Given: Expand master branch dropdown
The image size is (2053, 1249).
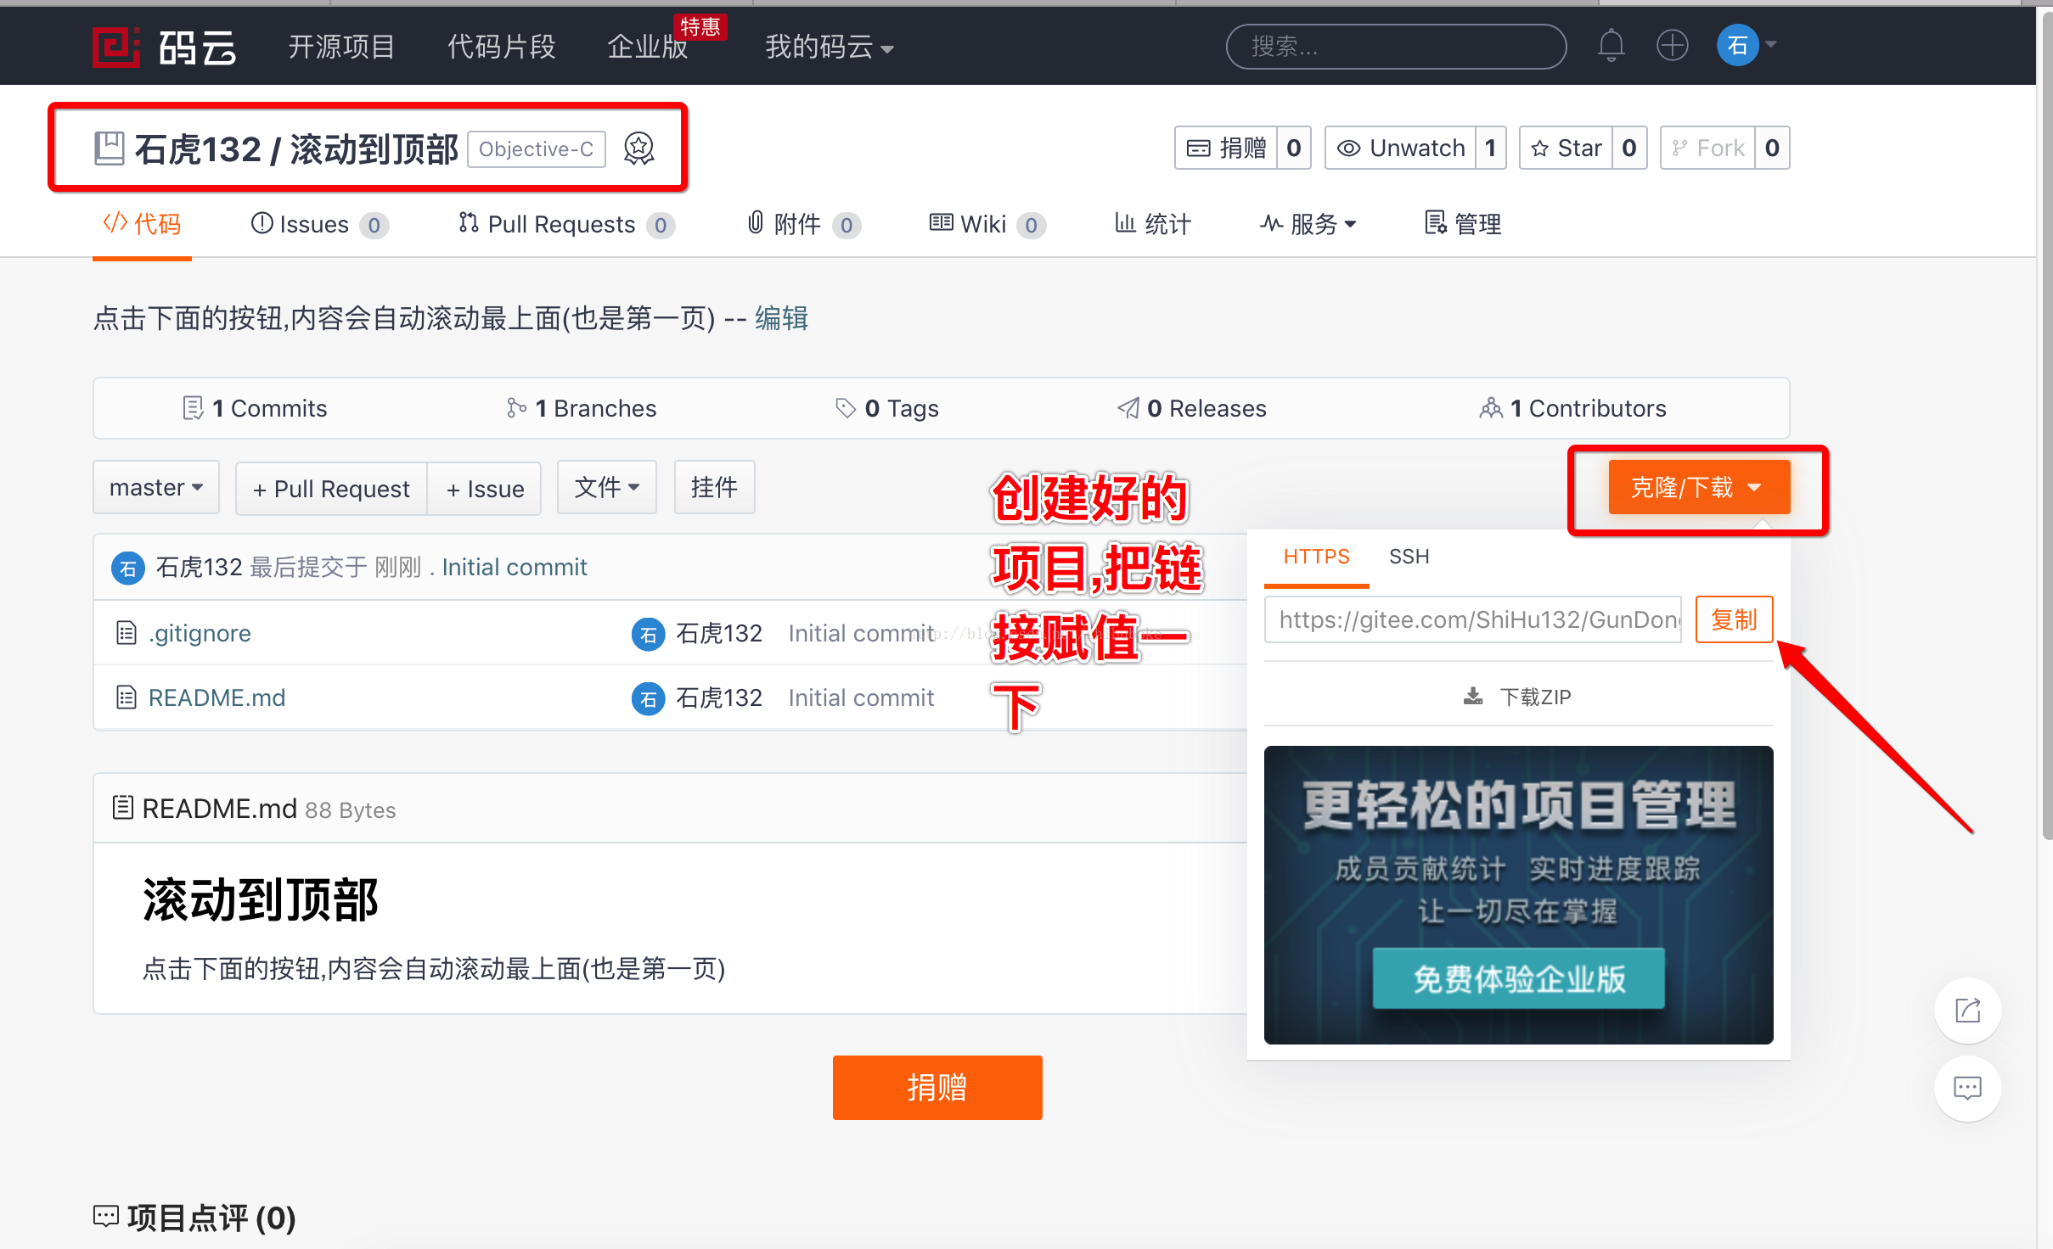Looking at the screenshot, I should [153, 487].
